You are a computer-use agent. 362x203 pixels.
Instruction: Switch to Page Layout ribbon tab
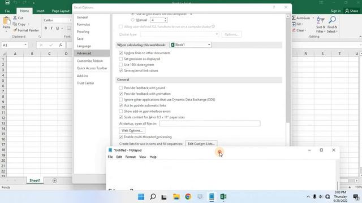pos(61,11)
